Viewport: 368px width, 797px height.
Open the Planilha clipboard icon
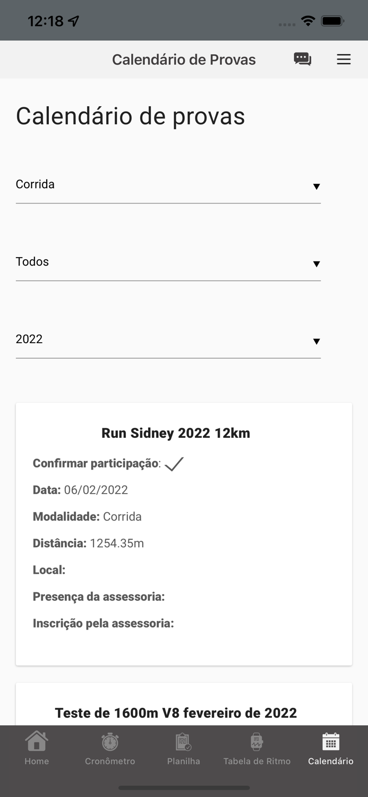coord(183,741)
